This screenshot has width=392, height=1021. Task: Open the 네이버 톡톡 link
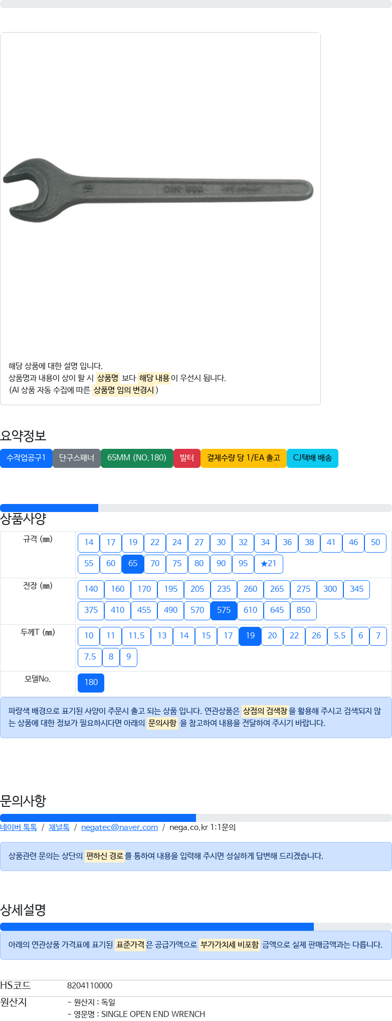[x=19, y=827]
